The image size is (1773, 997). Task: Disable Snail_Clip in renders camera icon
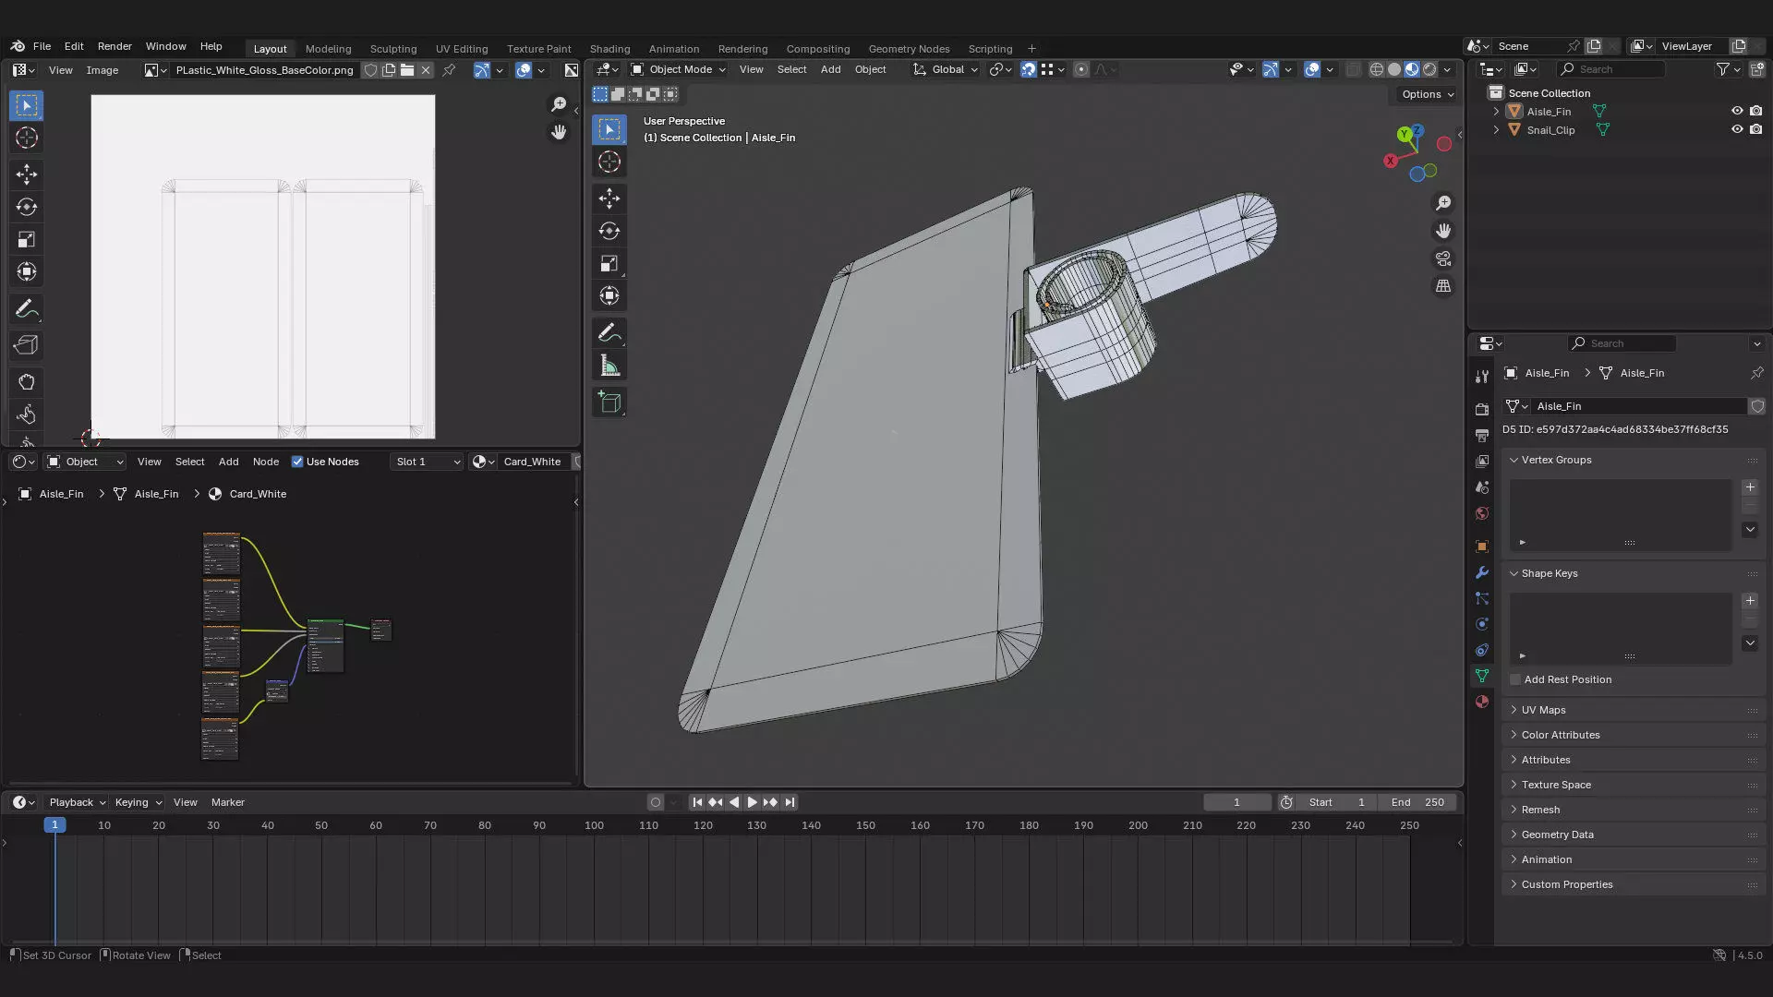tap(1755, 129)
